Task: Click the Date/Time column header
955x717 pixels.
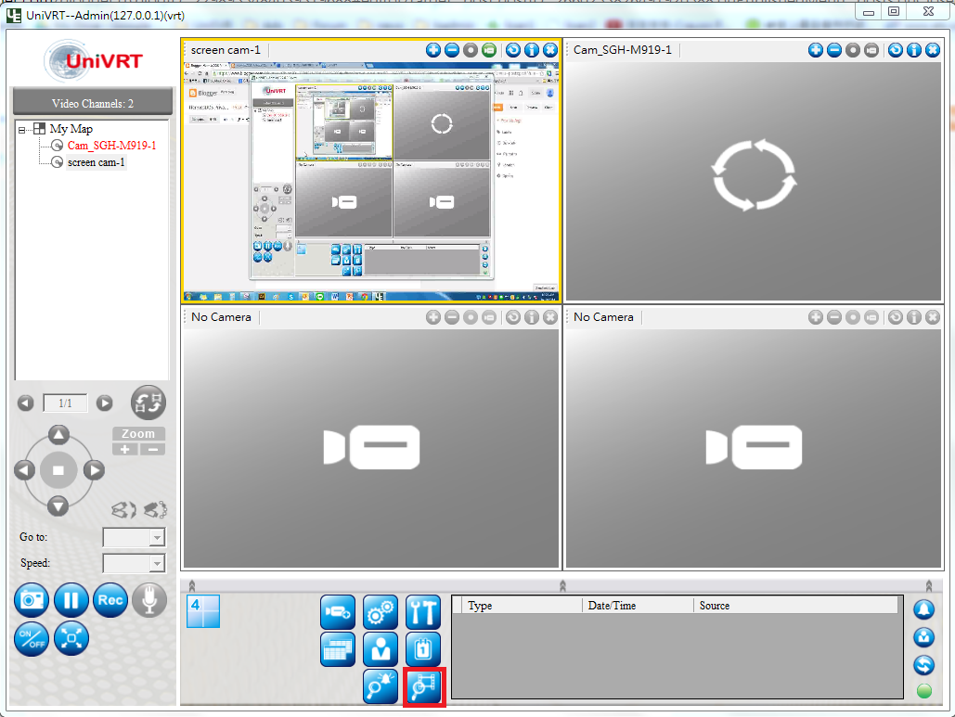Action: (638, 606)
